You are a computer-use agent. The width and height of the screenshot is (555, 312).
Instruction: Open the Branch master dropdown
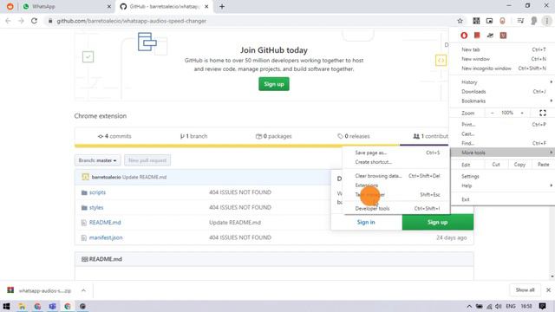coord(97,160)
